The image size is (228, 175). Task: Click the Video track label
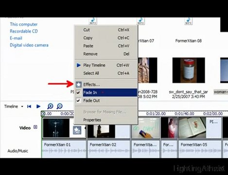click(x=25, y=128)
